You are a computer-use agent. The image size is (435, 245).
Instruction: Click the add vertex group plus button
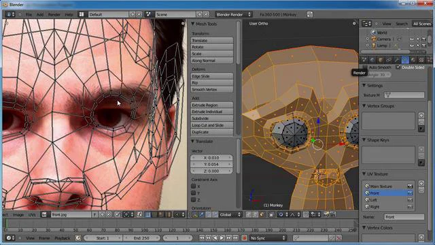click(x=421, y=115)
